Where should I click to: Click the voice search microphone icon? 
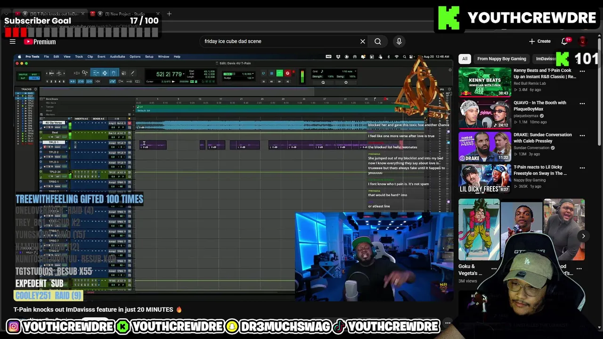point(399,41)
